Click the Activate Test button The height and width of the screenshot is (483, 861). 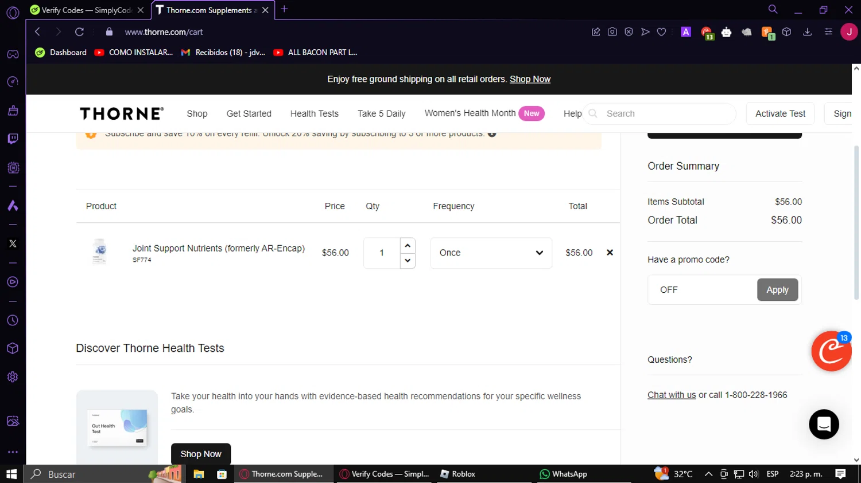pos(780,113)
